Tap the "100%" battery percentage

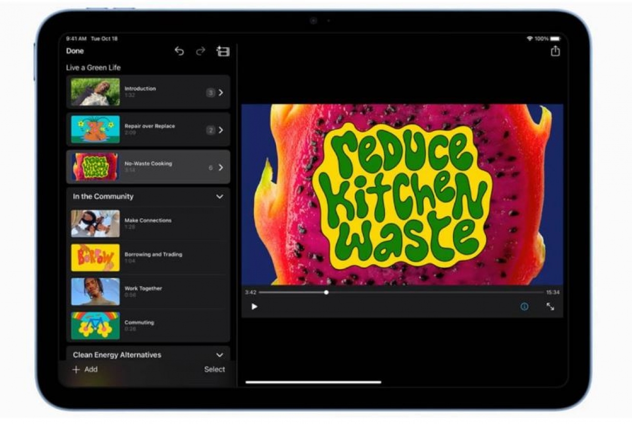coord(541,38)
